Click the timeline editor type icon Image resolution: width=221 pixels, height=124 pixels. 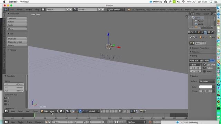pyautogui.click(x=6, y=122)
